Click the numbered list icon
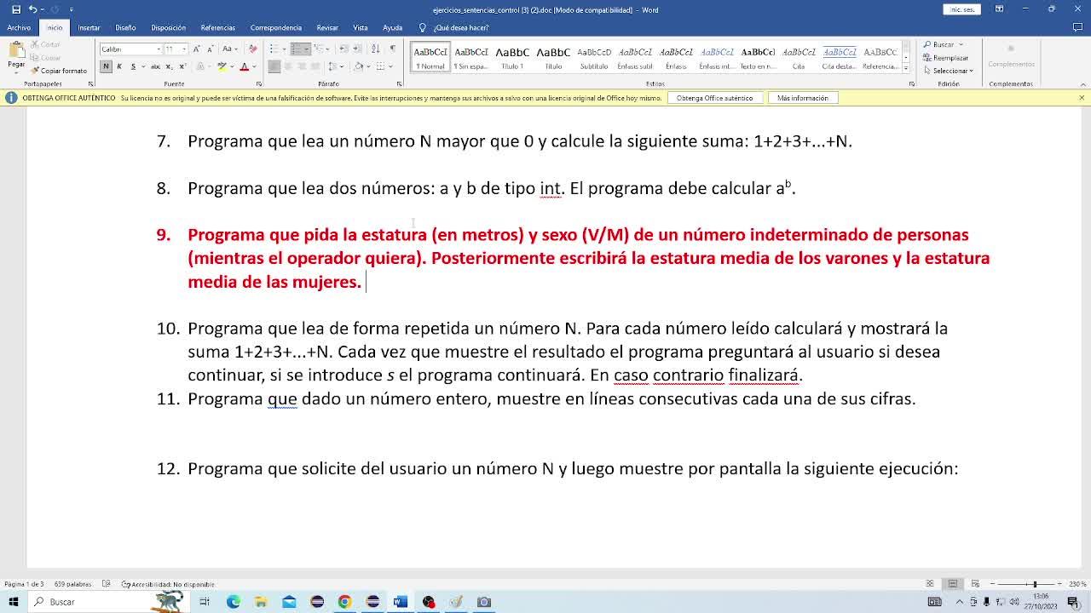1091x613 pixels. coord(296,49)
